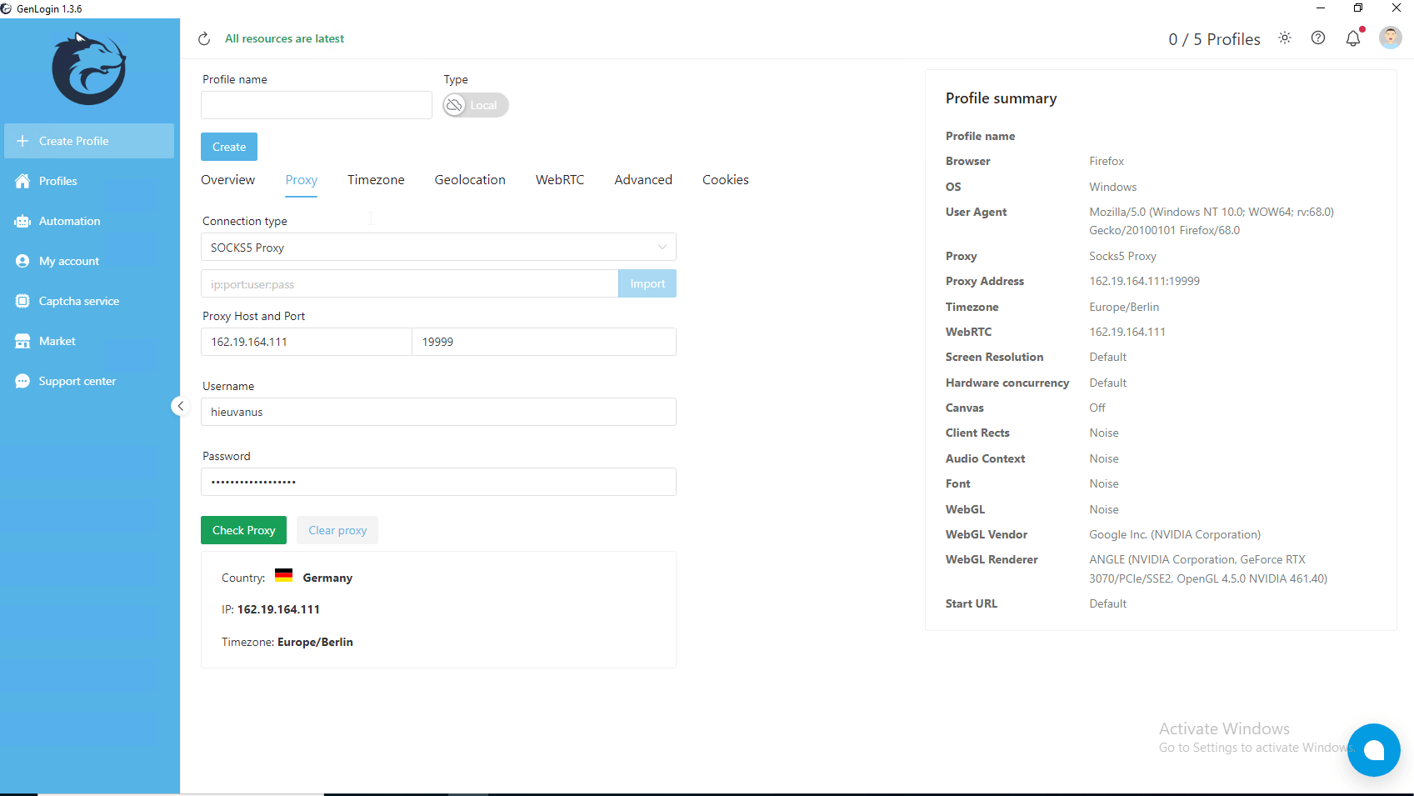Focus the Username field
This screenshot has width=1414, height=796.
tap(438, 412)
